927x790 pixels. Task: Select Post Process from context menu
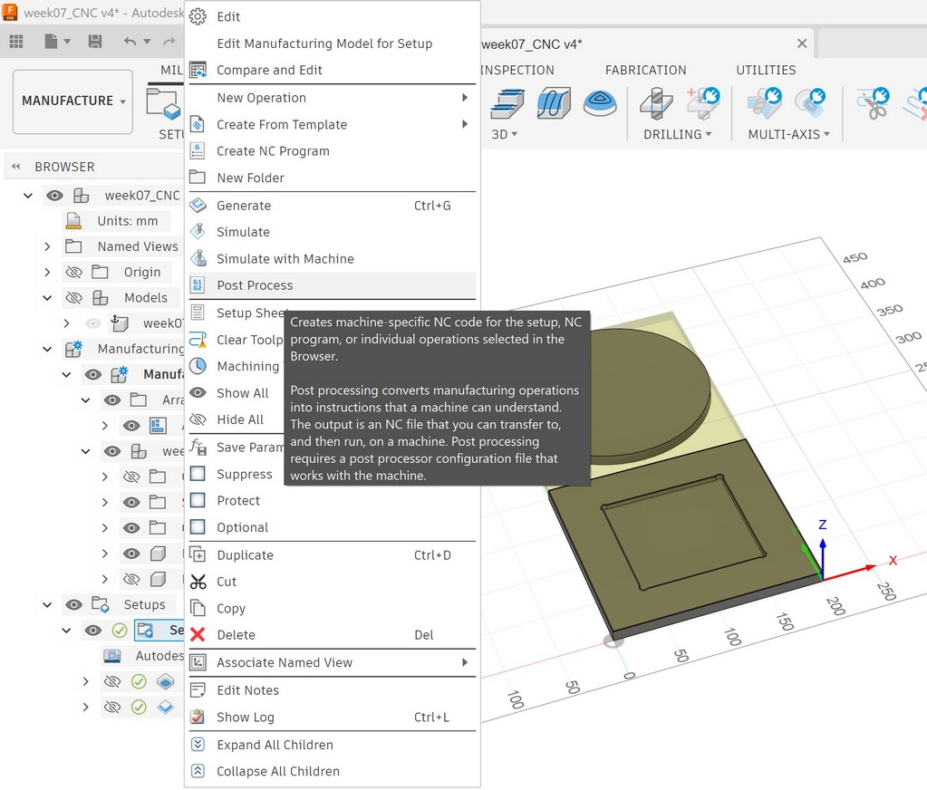point(255,285)
